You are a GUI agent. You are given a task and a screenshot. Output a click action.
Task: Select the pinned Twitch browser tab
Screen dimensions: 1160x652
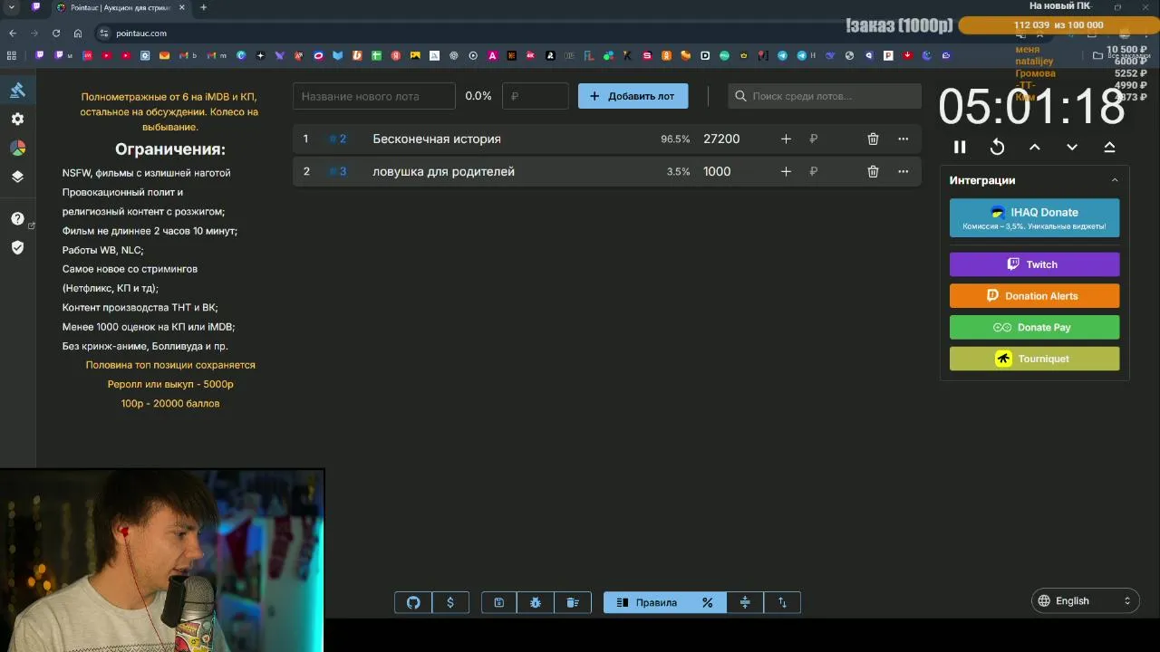pos(35,7)
